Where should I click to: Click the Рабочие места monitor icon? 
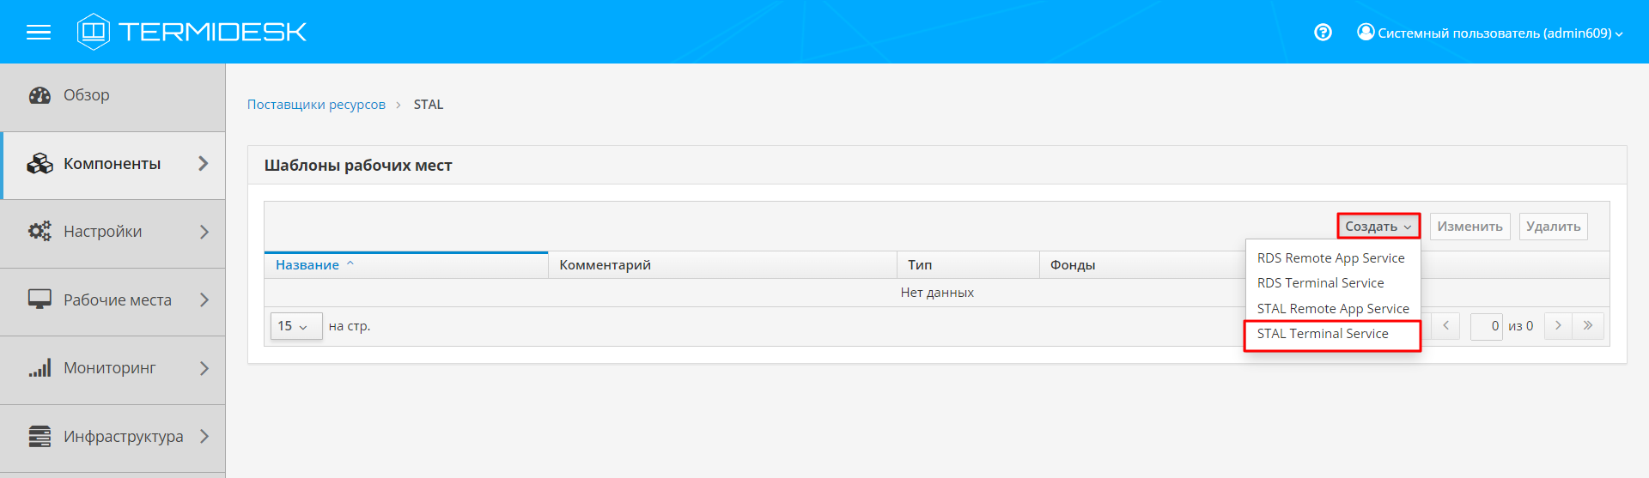pyautogui.click(x=40, y=300)
